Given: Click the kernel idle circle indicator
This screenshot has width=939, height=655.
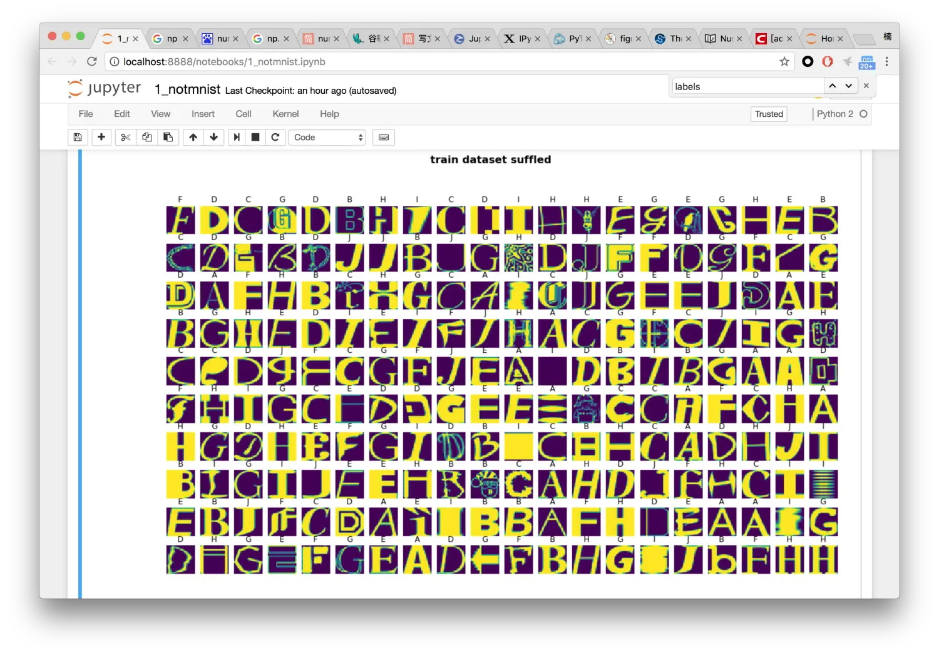Looking at the screenshot, I should point(864,114).
